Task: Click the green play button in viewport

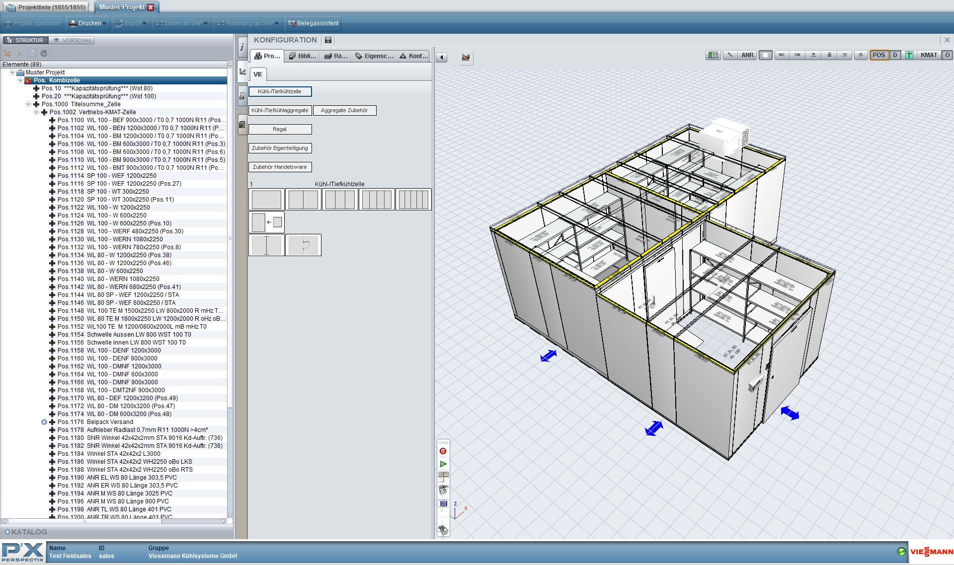Action: [443, 464]
